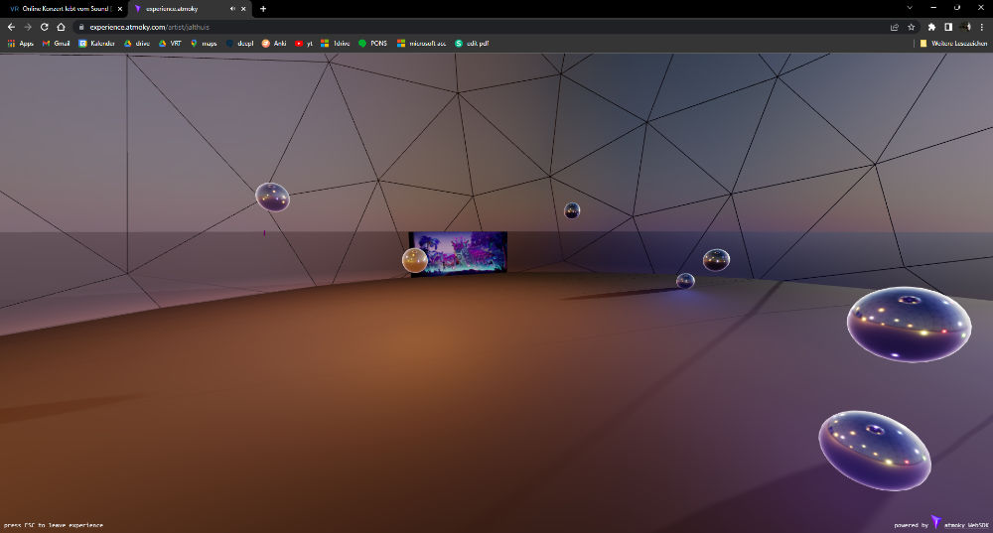The height and width of the screenshot is (533, 993).
Task: Toggle the browser side panel
Action: [948, 27]
